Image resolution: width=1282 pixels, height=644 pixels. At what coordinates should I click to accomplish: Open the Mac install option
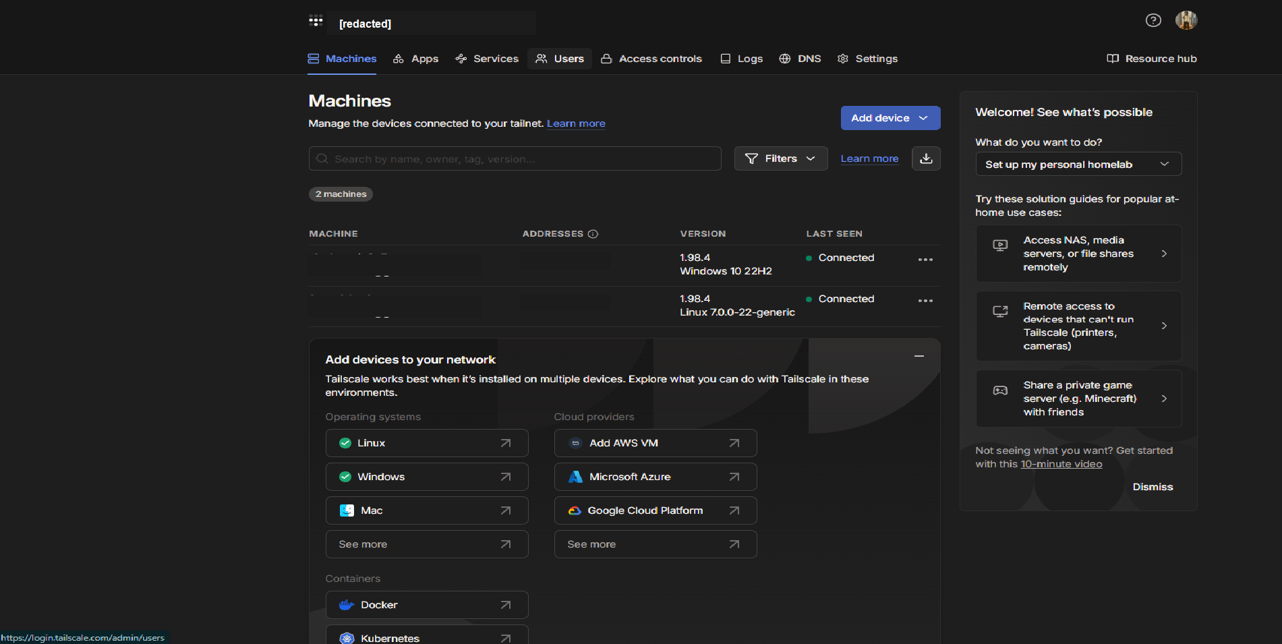427,510
